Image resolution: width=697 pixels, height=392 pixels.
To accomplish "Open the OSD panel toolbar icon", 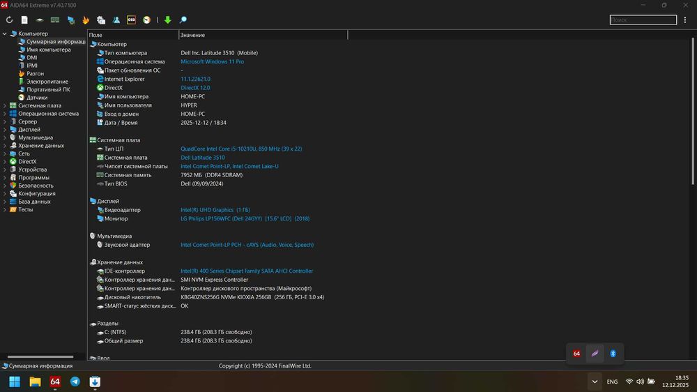I will pyautogui.click(x=131, y=20).
